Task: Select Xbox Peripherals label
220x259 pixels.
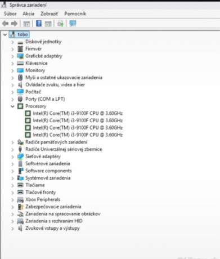Action: 43,199
